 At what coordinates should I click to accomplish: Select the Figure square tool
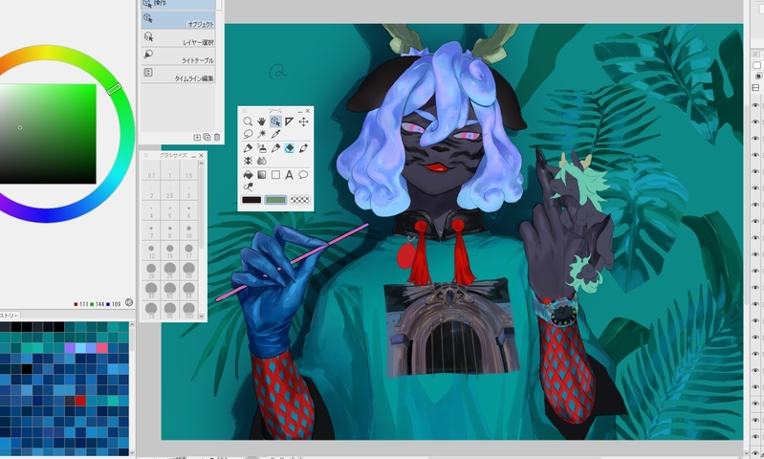pyautogui.click(x=275, y=175)
